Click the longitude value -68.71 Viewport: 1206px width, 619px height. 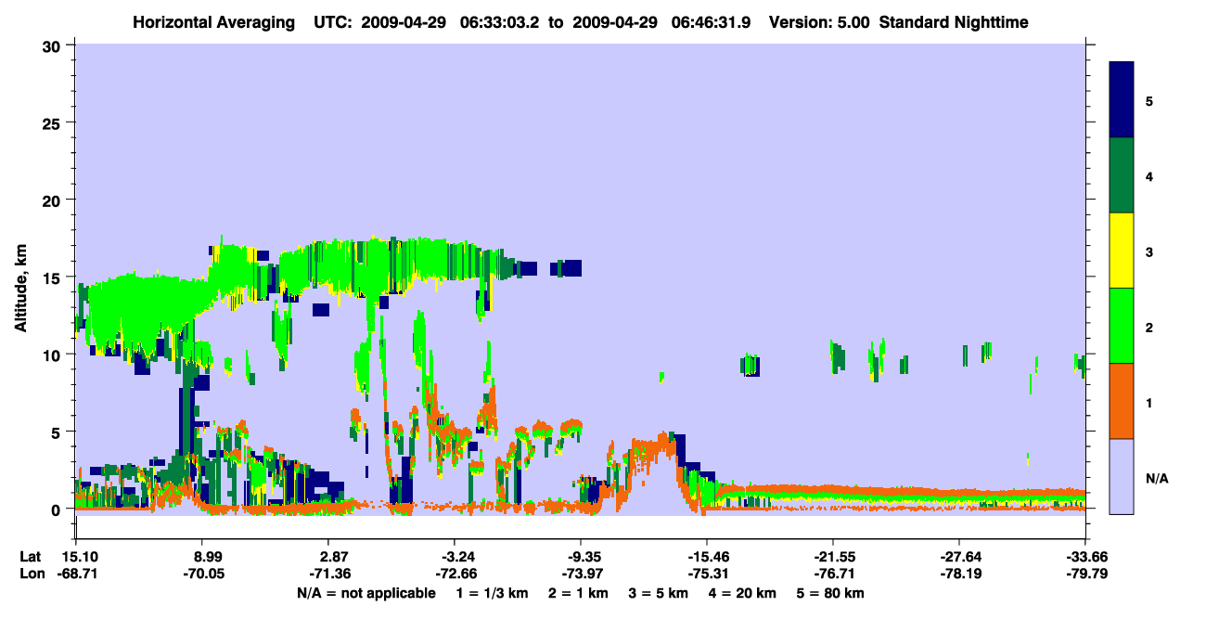(x=75, y=574)
